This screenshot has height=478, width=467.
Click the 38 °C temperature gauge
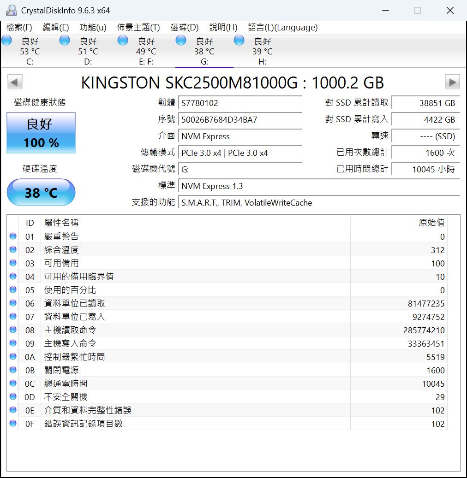pyautogui.click(x=41, y=192)
